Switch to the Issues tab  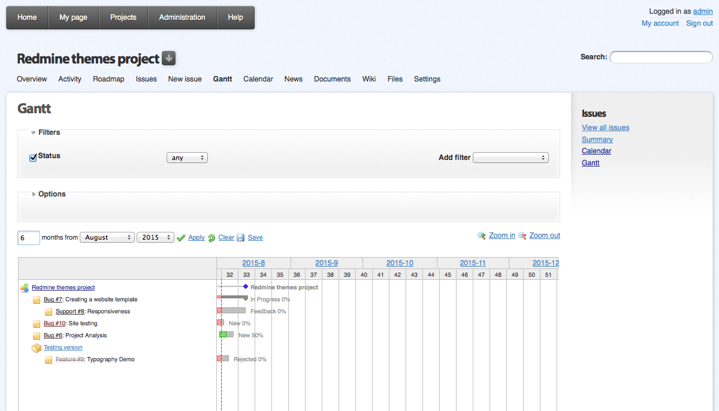coord(146,79)
